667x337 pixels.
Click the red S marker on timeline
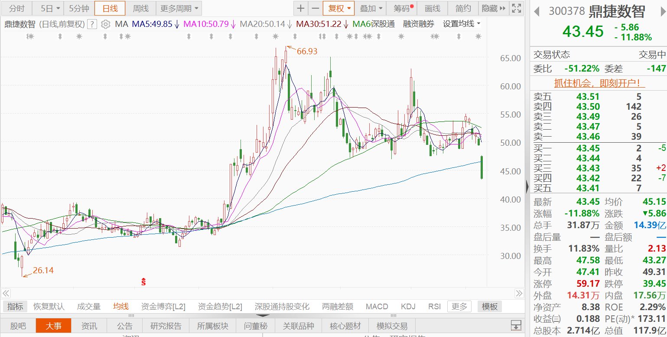tap(143, 282)
